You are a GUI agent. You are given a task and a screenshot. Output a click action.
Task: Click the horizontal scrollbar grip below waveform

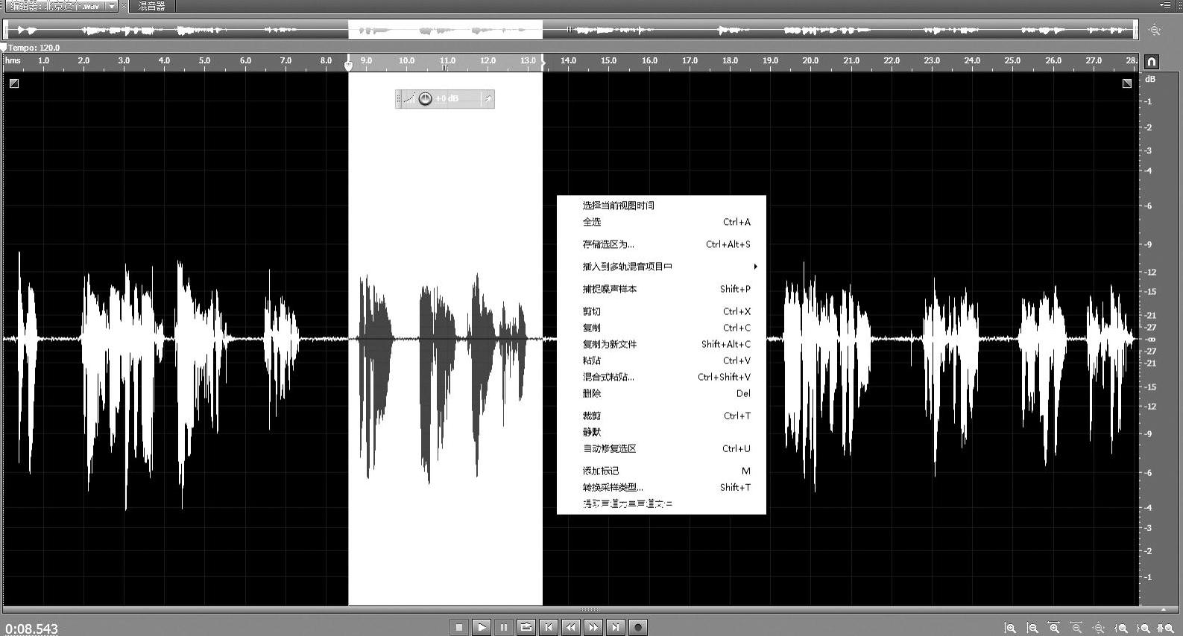591,610
